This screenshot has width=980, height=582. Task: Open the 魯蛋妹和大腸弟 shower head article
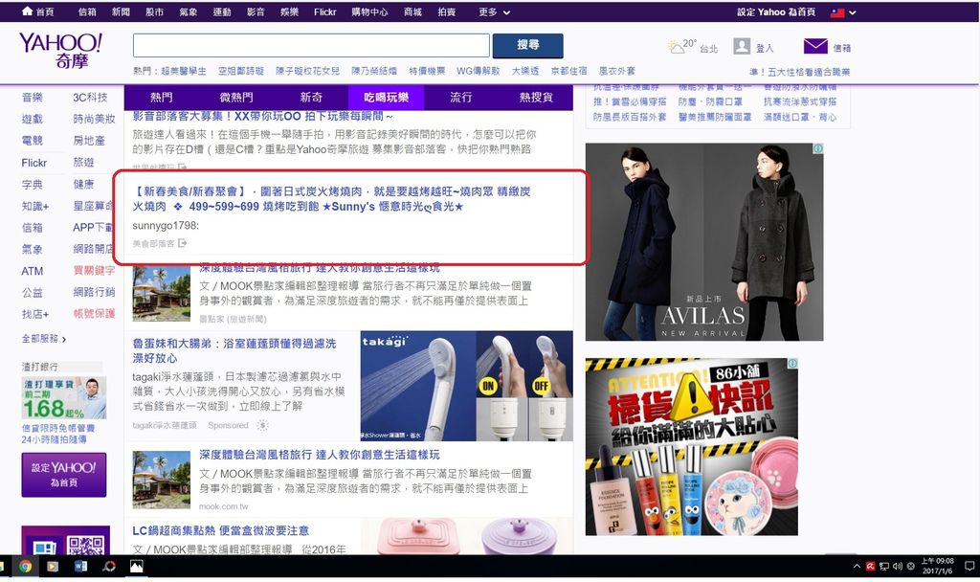tap(234, 350)
